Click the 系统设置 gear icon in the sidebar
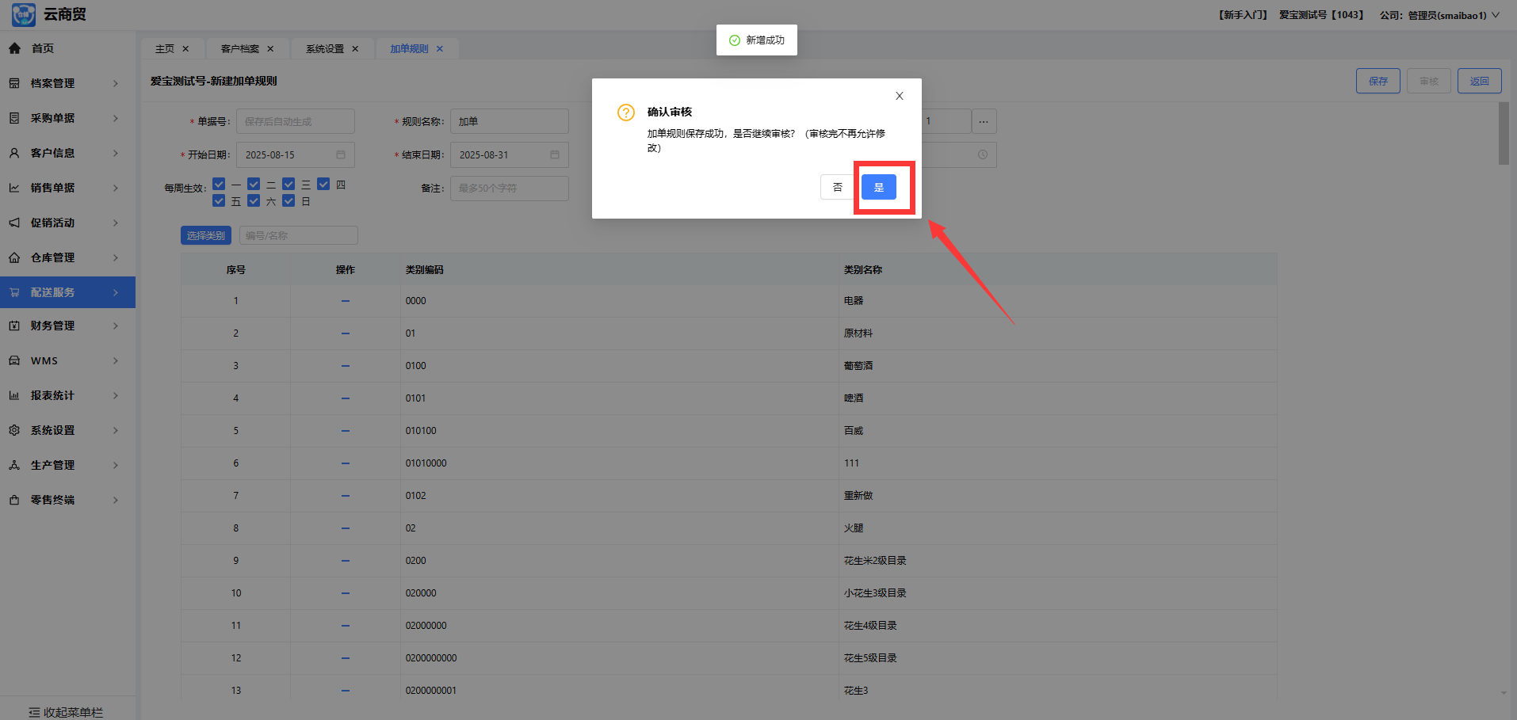The image size is (1517, 720). click(x=14, y=430)
